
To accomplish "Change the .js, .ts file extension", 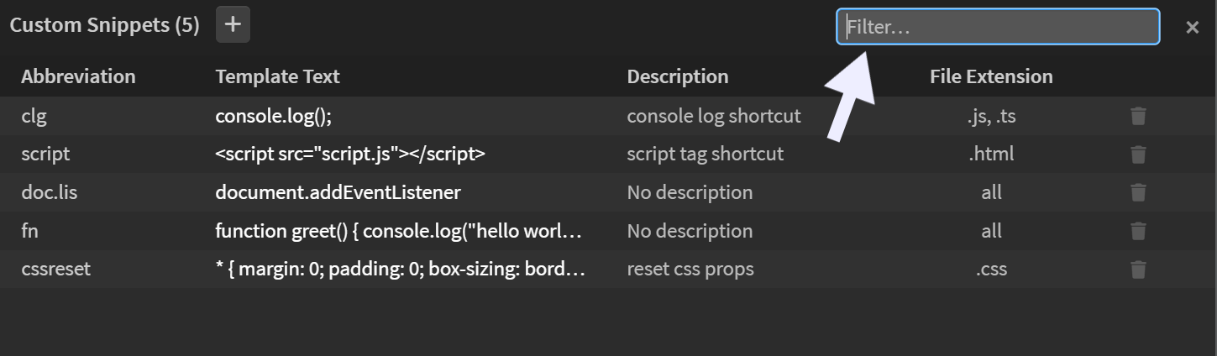I will (x=991, y=116).
